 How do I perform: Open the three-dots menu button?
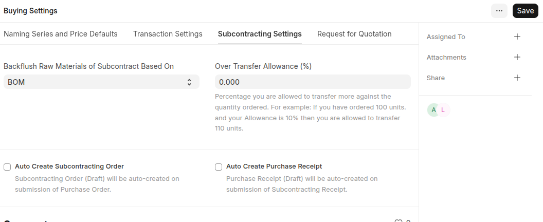coord(499,11)
